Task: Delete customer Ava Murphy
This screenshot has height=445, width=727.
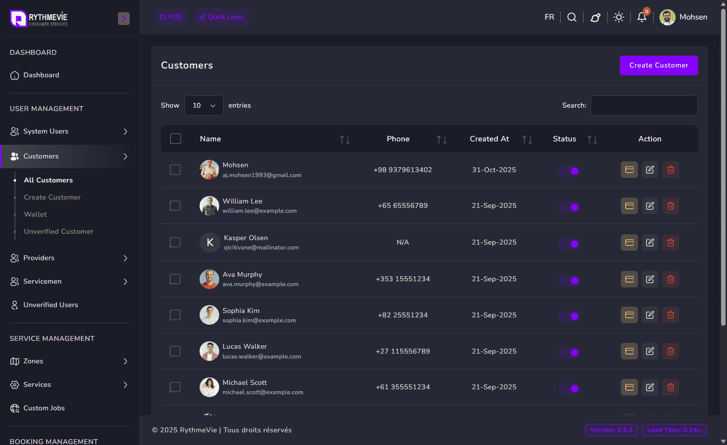Action: (670, 279)
